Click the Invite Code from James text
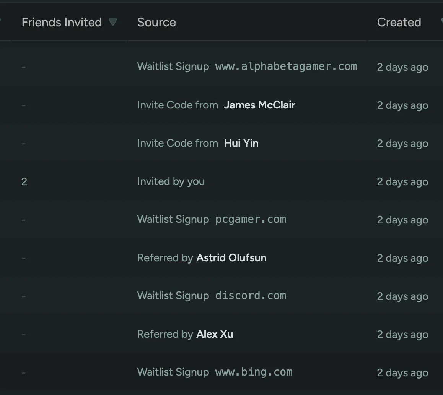The width and height of the screenshot is (443, 395). (177, 105)
